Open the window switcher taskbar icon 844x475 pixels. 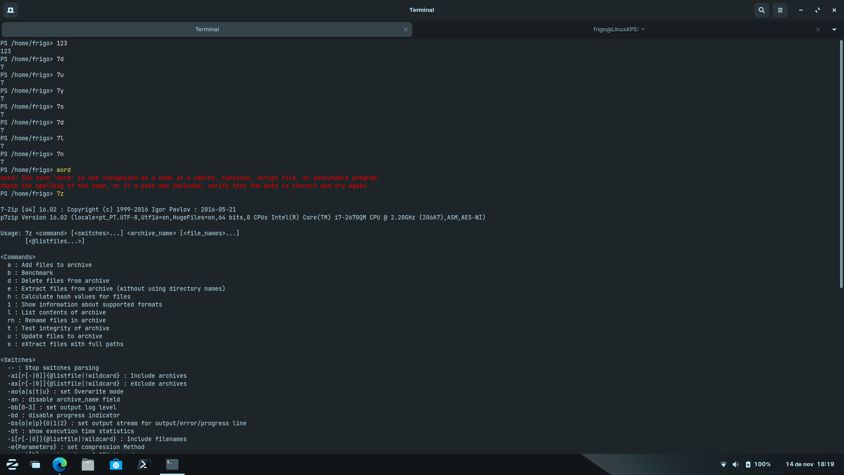point(35,464)
